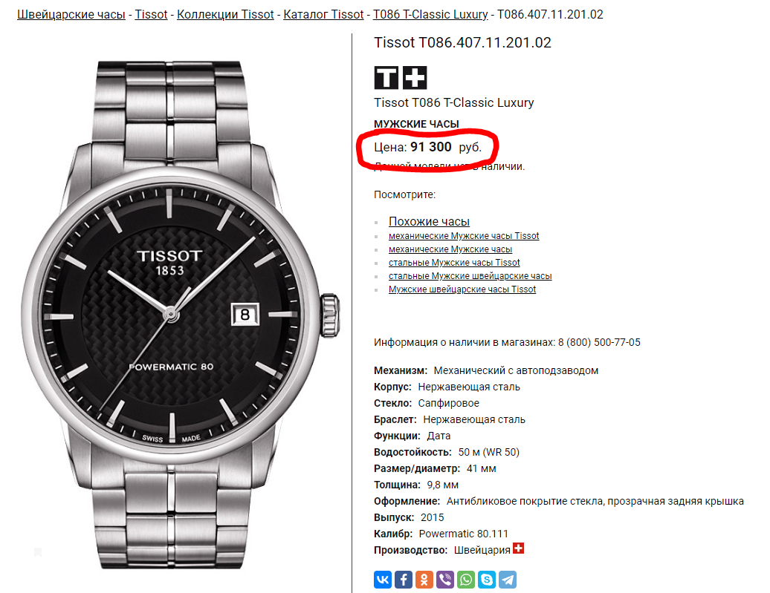Click the Tissot T+ logo

pos(401,77)
